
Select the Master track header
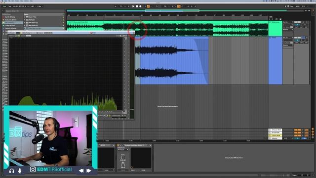coord(276,138)
